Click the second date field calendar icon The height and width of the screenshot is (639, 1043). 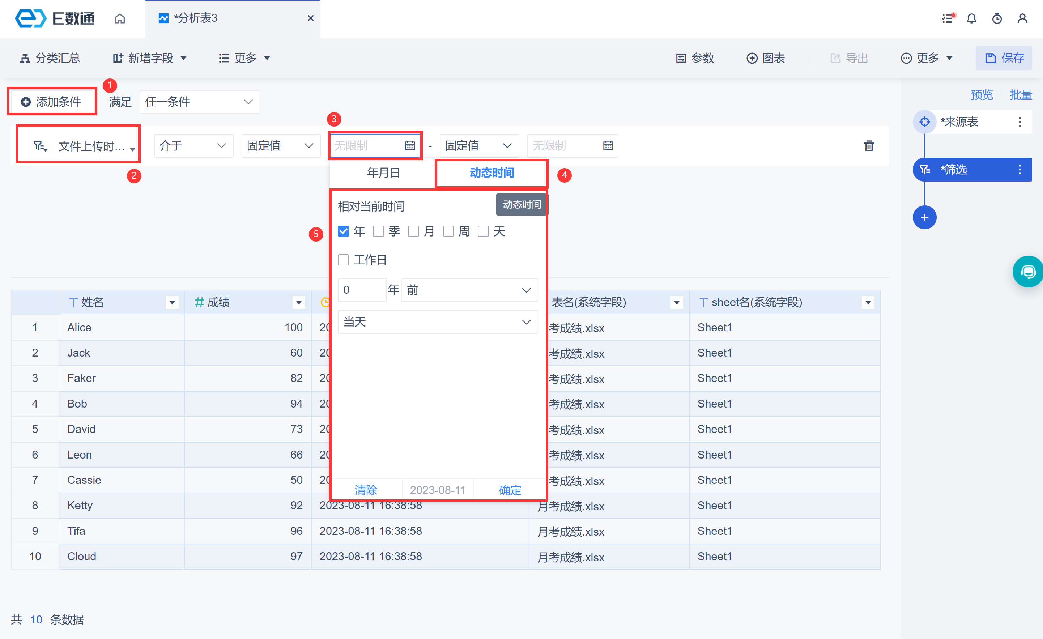click(608, 146)
